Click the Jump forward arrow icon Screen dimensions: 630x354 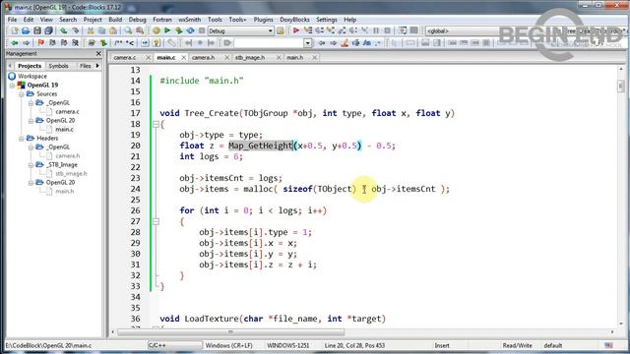(27, 43)
